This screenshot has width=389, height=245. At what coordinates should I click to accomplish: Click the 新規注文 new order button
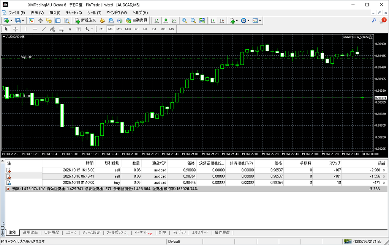pos(85,20)
